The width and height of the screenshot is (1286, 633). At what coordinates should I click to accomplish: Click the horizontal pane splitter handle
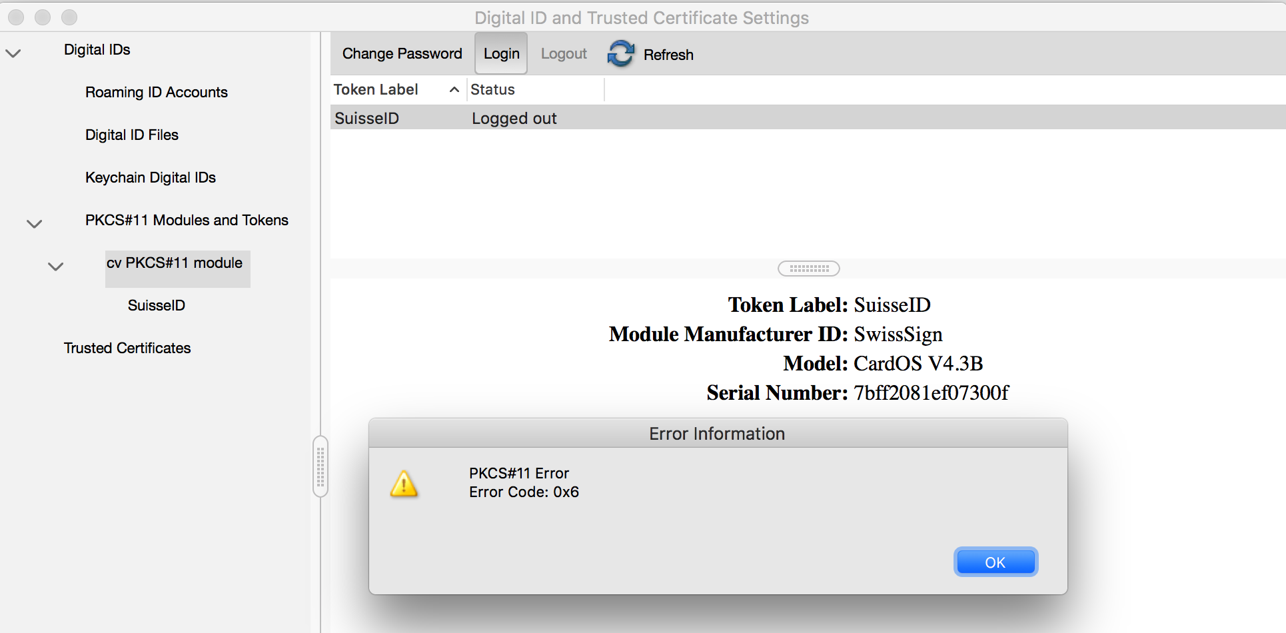point(809,269)
